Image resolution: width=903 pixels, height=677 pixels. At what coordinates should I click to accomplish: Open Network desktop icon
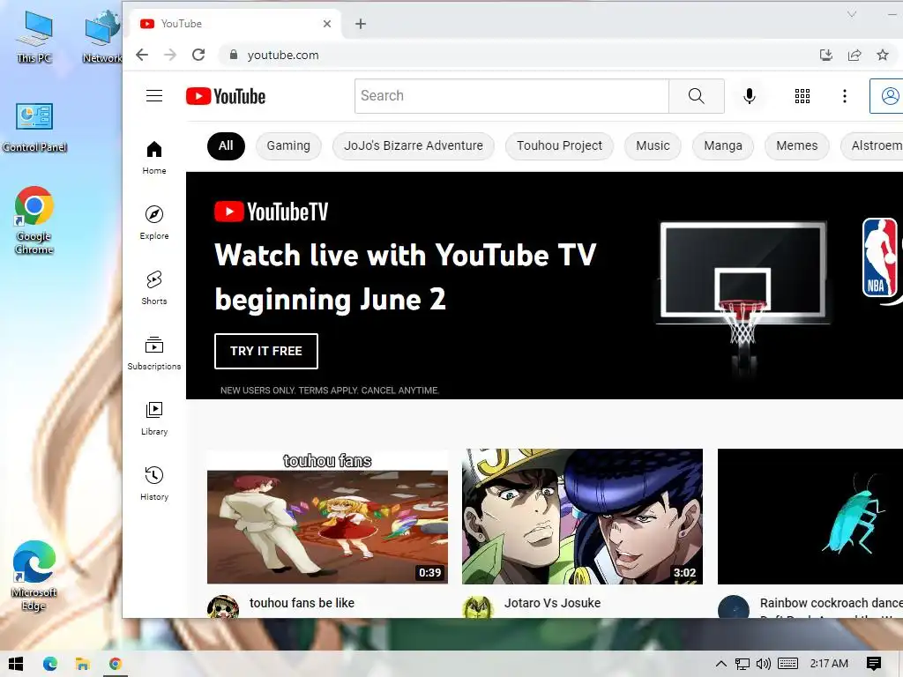[x=102, y=37]
